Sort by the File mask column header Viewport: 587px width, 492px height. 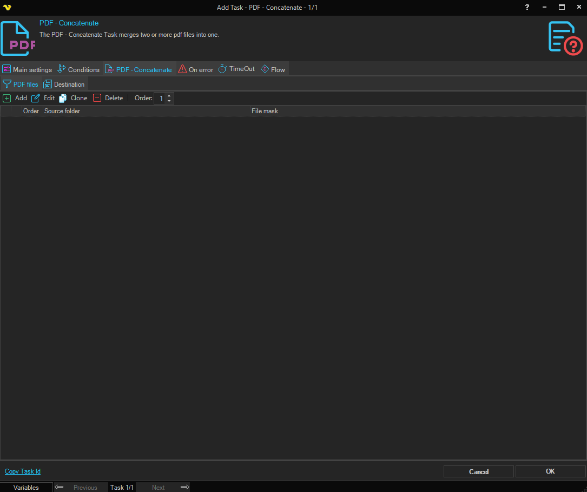(x=418, y=111)
